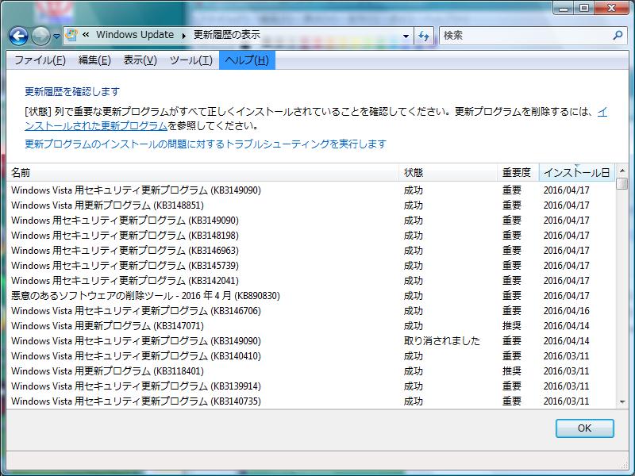The image size is (635, 476).
Task: Click the search magnifier icon
Action: tap(618, 36)
